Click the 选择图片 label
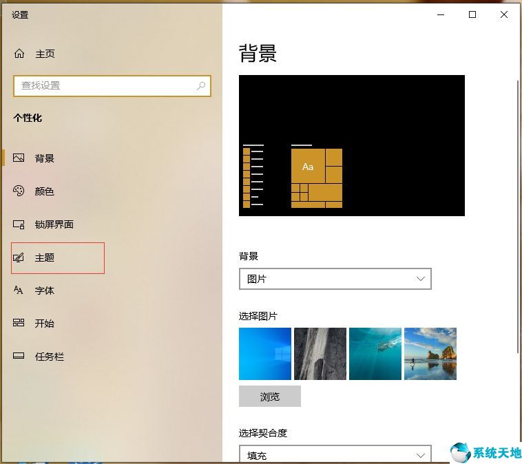Screen dimensions: 522x464 (258, 316)
